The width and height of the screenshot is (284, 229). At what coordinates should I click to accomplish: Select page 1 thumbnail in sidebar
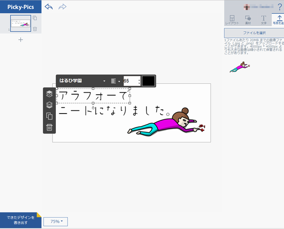pyautogui.click(x=21, y=23)
